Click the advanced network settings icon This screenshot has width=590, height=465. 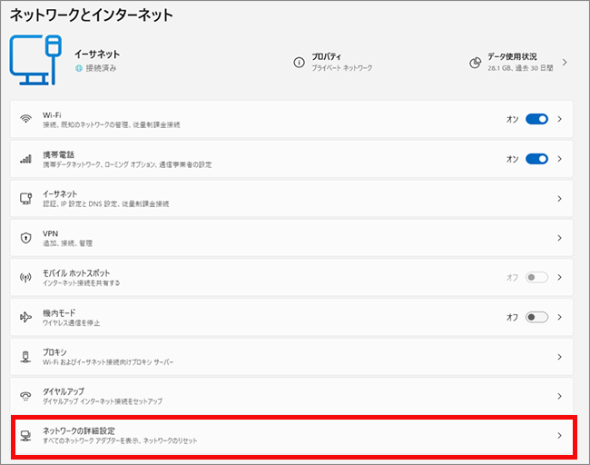25,436
